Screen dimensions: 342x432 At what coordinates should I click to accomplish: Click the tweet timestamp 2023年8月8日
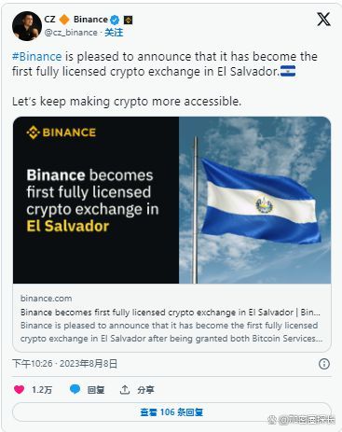(89, 364)
